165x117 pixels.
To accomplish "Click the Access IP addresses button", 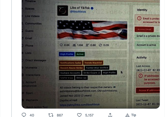I will coord(148,90).
